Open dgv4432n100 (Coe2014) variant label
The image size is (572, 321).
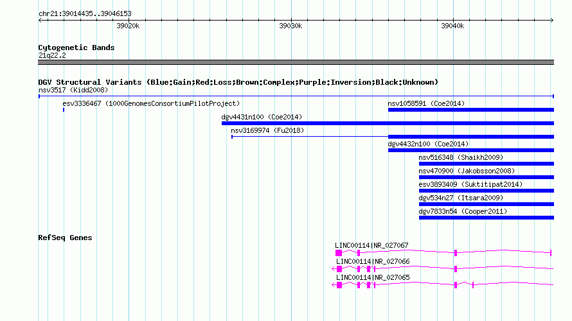pos(428,144)
